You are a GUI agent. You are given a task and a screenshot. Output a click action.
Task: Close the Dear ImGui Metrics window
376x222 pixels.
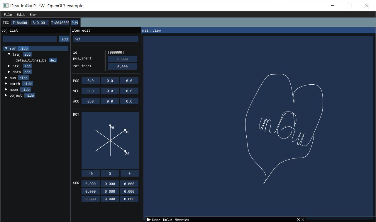[x=299, y=220]
